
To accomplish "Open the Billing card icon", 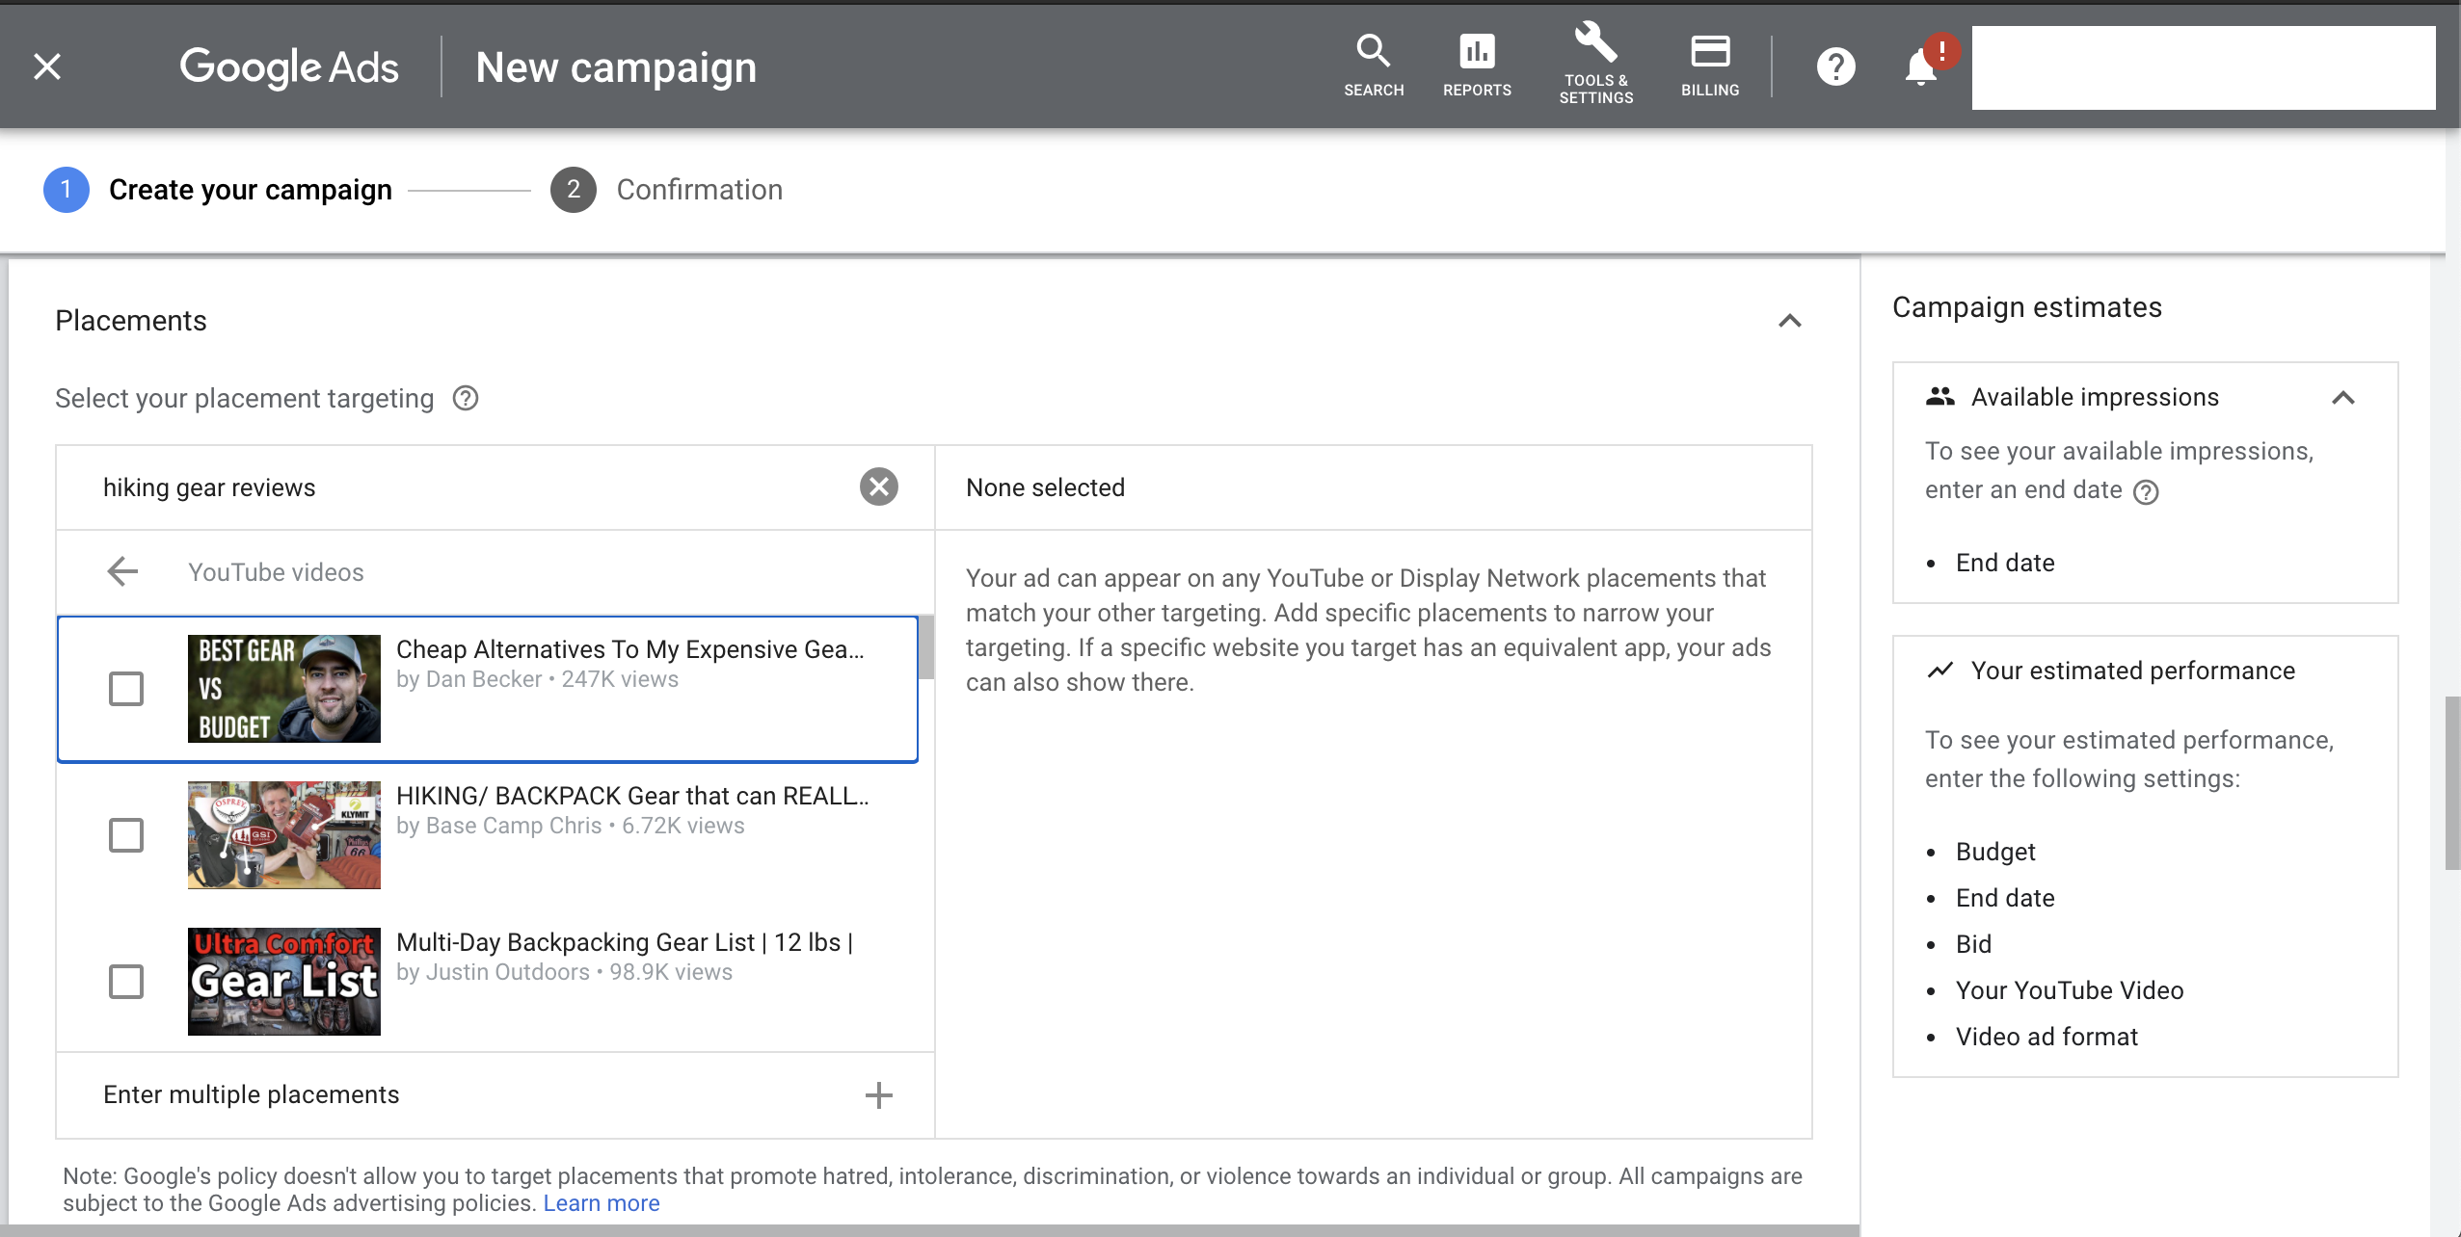I will pos(1709,65).
